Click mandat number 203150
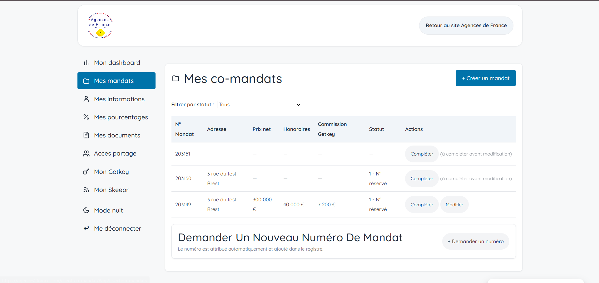599x283 pixels. pyautogui.click(x=183, y=179)
